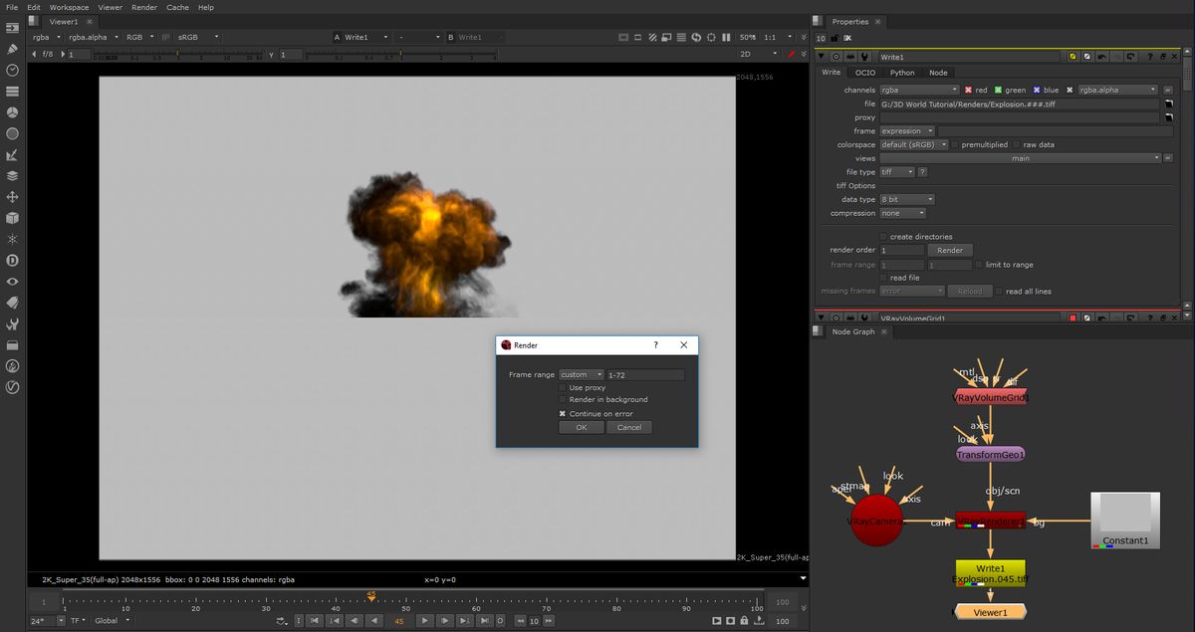
Task: Disable Continue on error in the Render dialog
Action: tap(563, 413)
